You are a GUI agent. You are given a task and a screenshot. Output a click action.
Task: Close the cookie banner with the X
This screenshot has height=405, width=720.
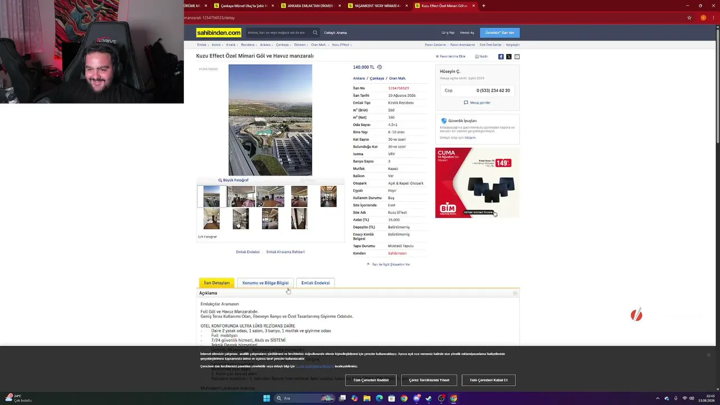pyautogui.click(x=708, y=355)
